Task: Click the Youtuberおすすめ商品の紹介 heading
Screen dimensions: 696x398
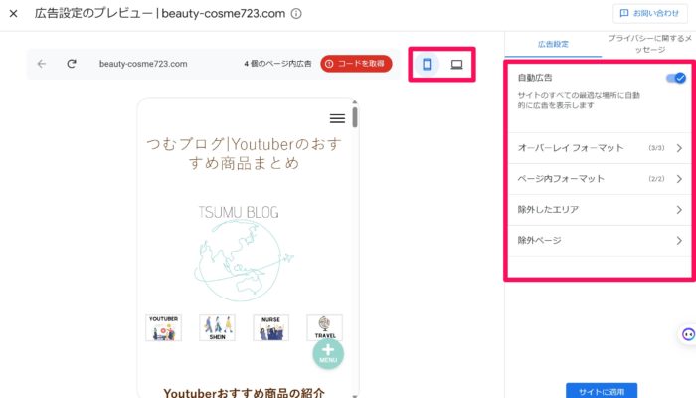Action: [245, 393]
